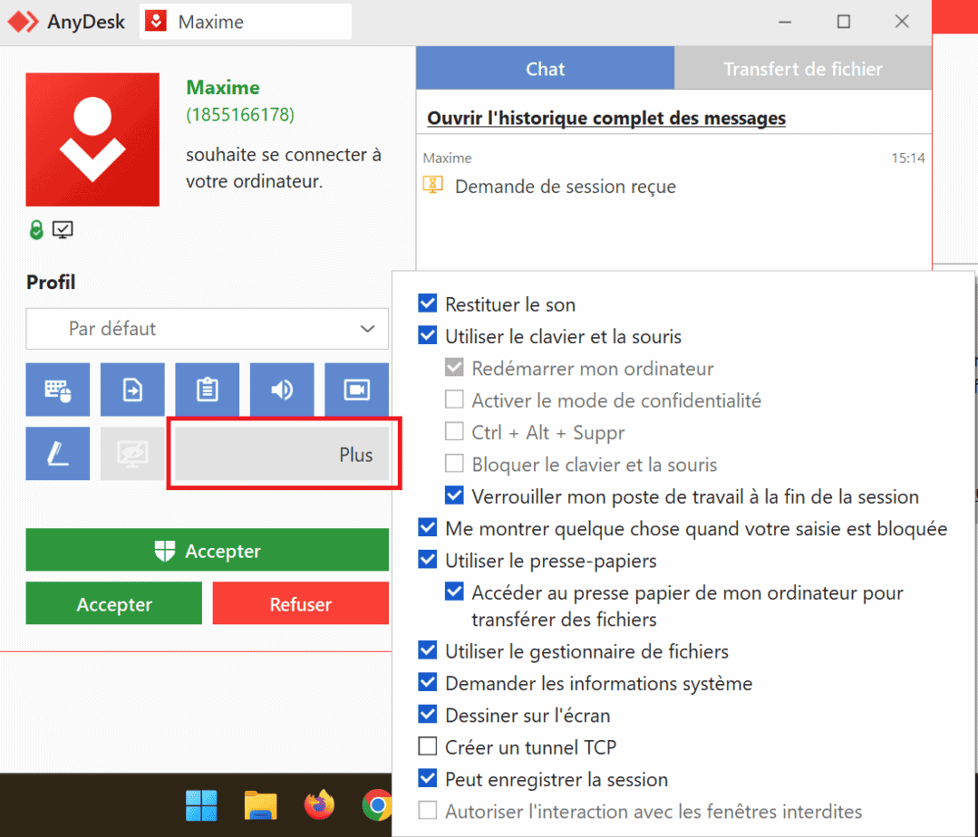
Task: Open the complete message history
Action: (603, 118)
